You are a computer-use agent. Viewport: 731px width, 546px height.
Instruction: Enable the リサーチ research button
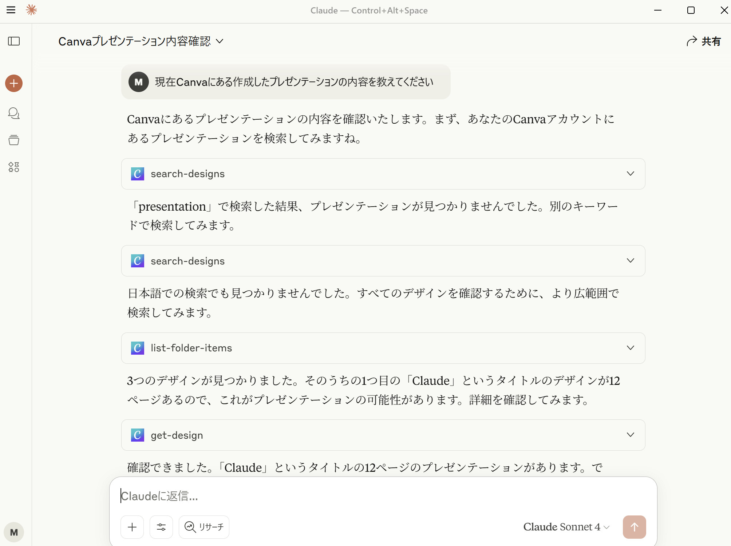click(x=204, y=527)
